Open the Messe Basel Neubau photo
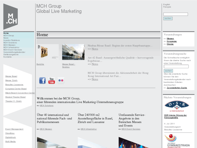The image size is (197, 148). coord(73,52)
